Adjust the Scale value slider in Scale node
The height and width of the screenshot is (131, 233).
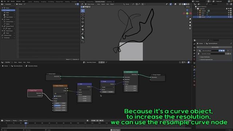108,92
